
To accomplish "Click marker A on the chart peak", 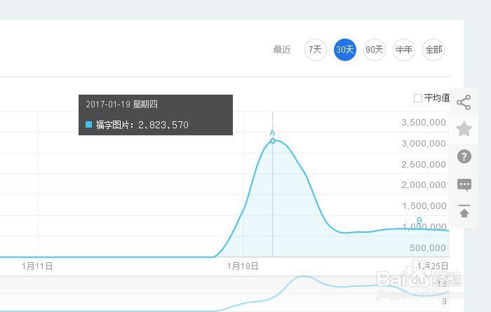I will point(272,133).
